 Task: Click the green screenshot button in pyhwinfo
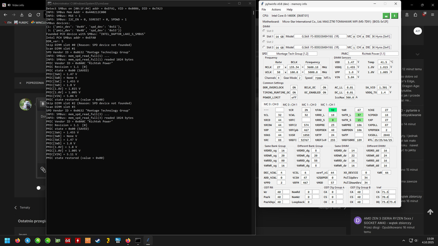pos(386,16)
